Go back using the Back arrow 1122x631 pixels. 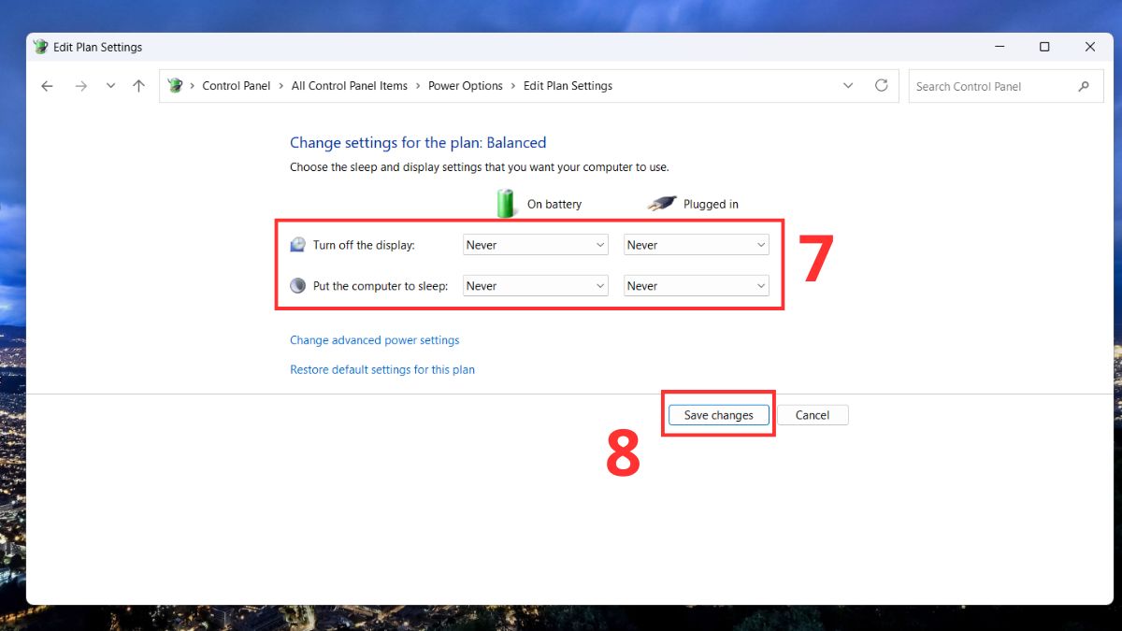pyautogui.click(x=47, y=86)
